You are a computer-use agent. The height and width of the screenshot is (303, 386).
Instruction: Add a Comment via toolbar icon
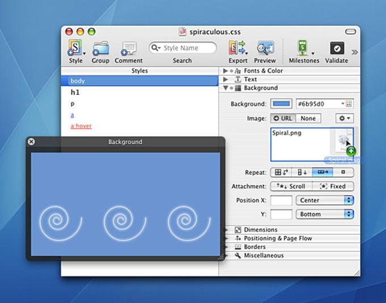128,48
